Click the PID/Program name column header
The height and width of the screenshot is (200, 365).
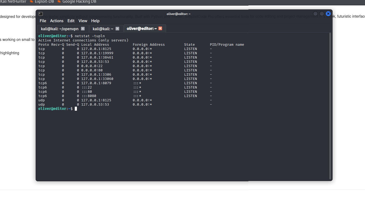click(x=227, y=45)
